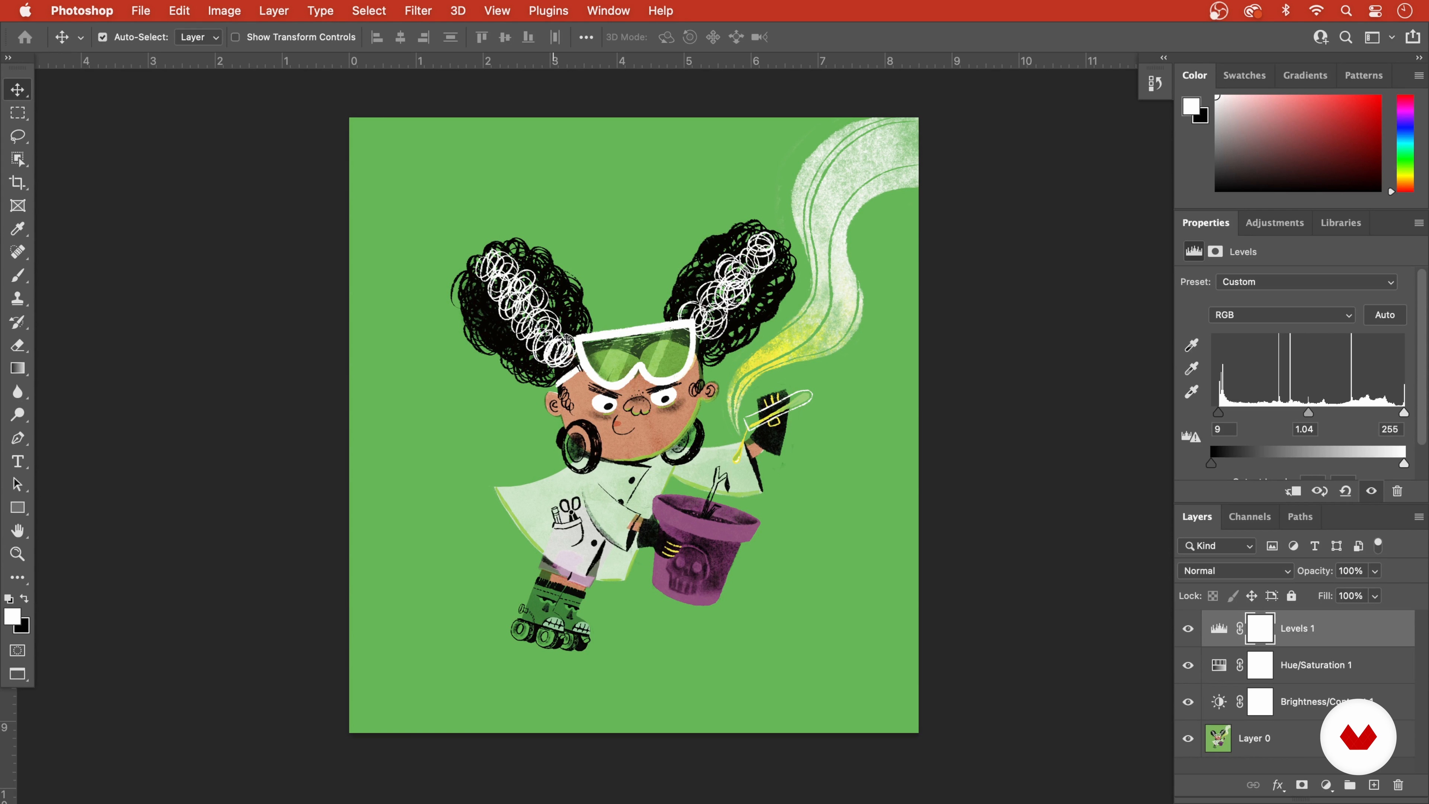Image resolution: width=1429 pixels, height=804 pixels.
Task: Select the Blur tool
Action: 18,392
